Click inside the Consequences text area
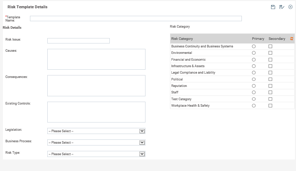 tap(96, 86)
